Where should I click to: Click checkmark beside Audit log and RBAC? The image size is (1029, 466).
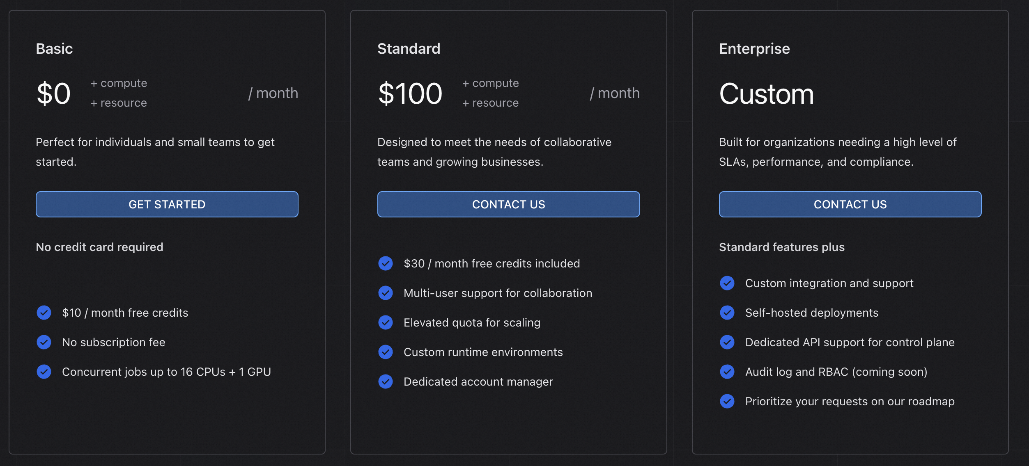727,372
